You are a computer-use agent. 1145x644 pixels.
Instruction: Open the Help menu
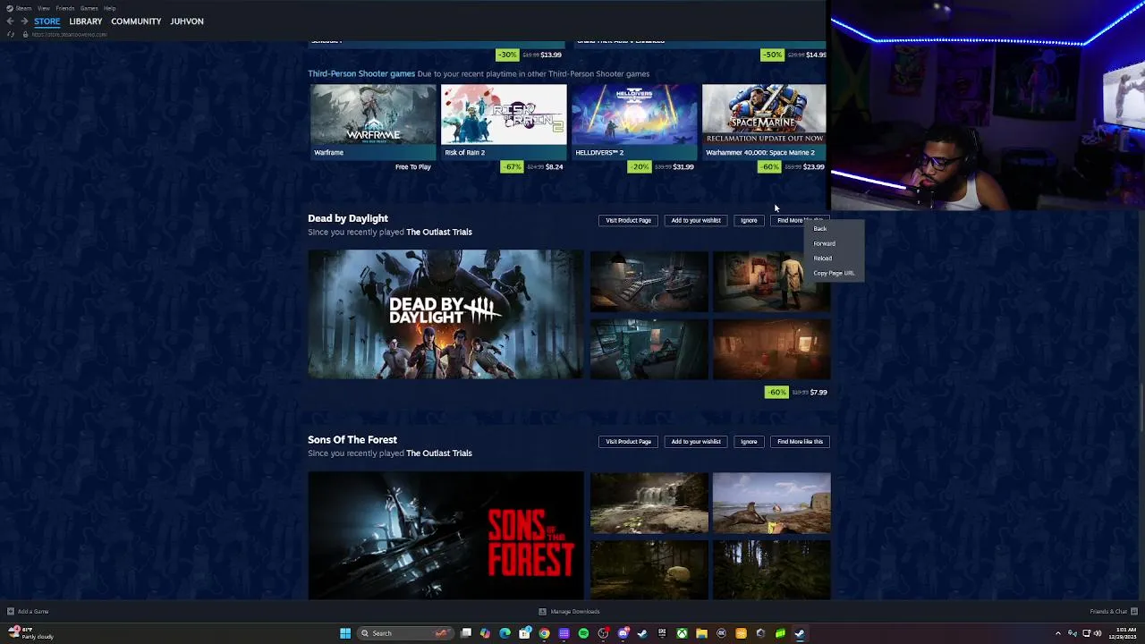pyautogui.click(x=109, y=8)
